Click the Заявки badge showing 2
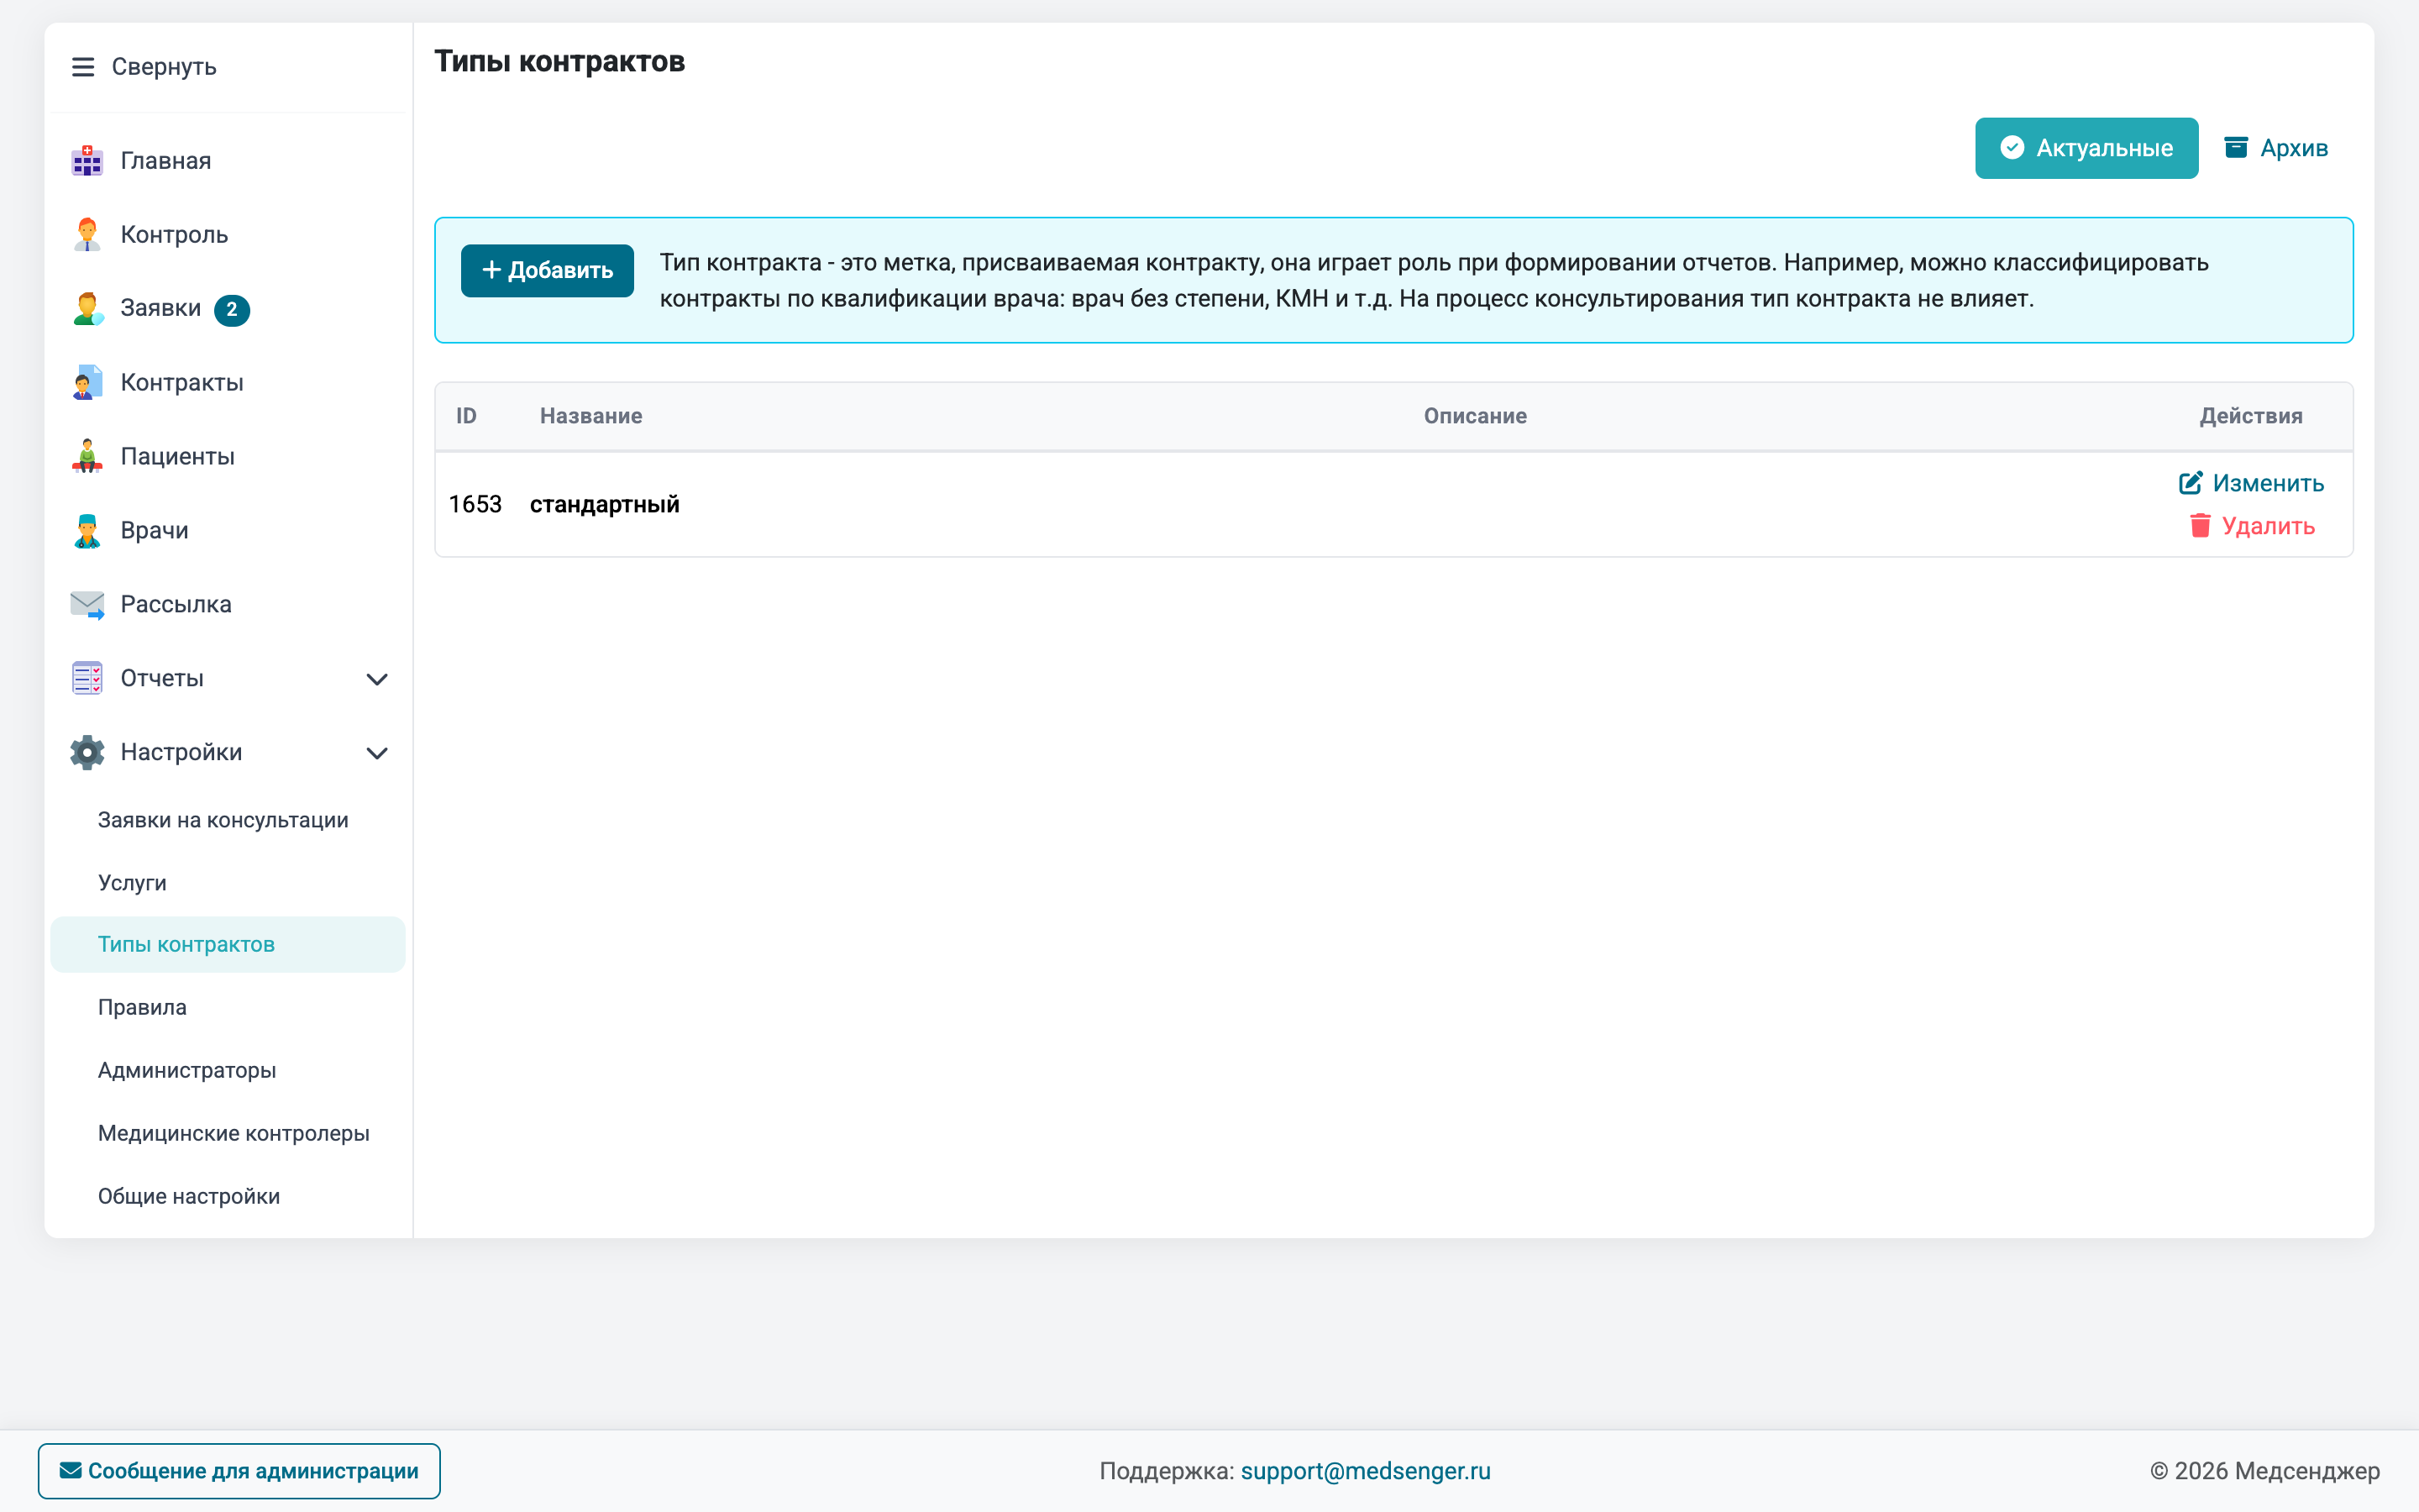The width and height of the screenshot is (2419, 1512). [232, 309]
